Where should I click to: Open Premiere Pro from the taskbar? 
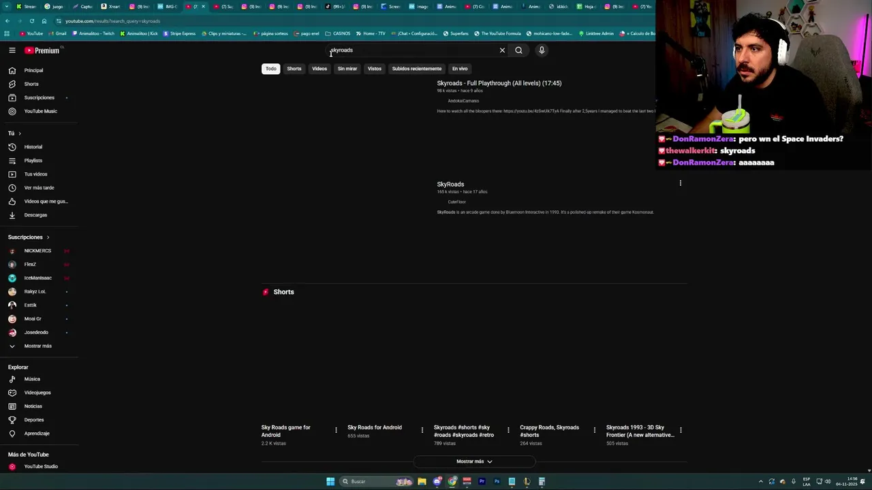[482, 481]
